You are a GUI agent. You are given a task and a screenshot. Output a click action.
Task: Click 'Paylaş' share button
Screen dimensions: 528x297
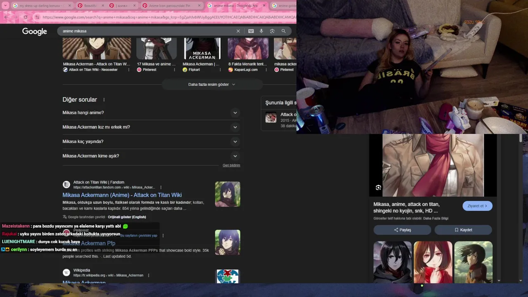coord(403,230)
